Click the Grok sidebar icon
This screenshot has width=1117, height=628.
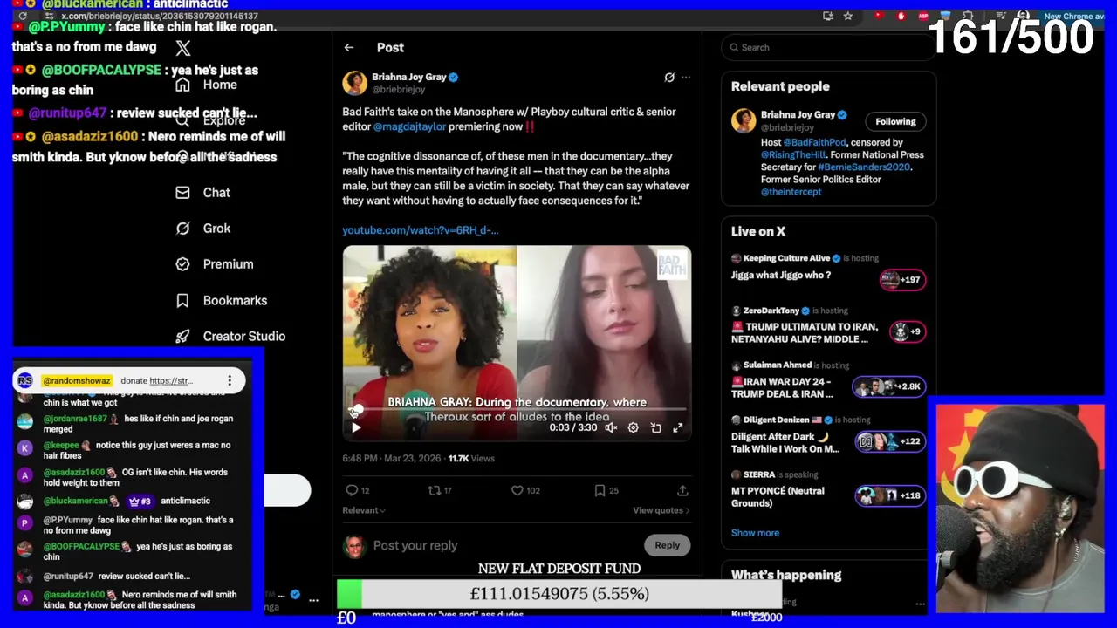[182, 229]
